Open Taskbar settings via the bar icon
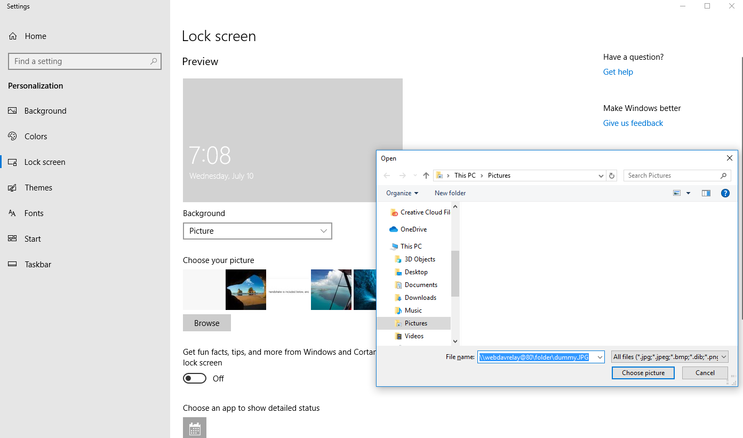The image size is (743, 438). point(13,265)
